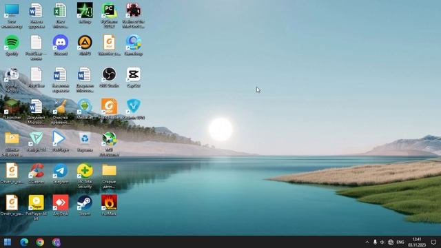Launch MSI Afterburner with the plane icon
The width and height of the screenshot is (441, 248).
pos(109,144)
